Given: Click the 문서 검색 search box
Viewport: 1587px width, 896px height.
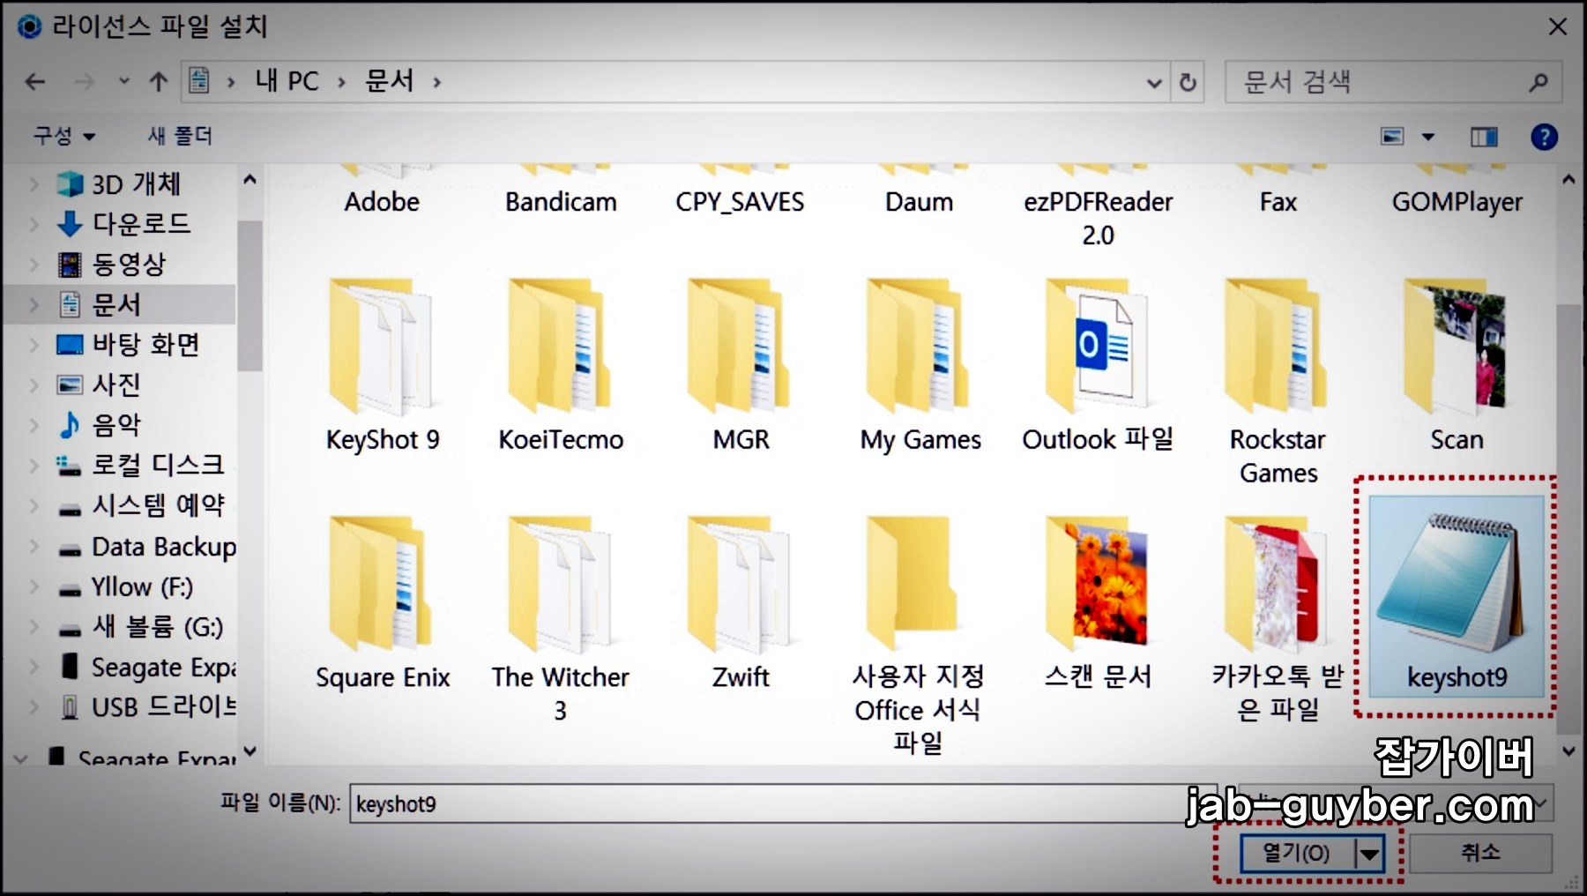Looking at the screenshot, I should tap(1393, 82).
